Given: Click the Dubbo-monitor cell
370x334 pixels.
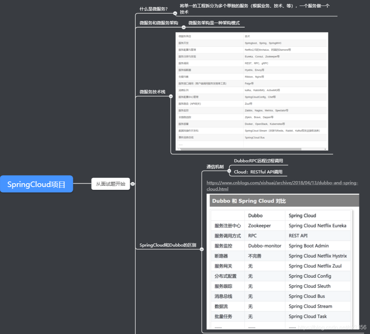Looking at the screenshot, I should point(265,246).
